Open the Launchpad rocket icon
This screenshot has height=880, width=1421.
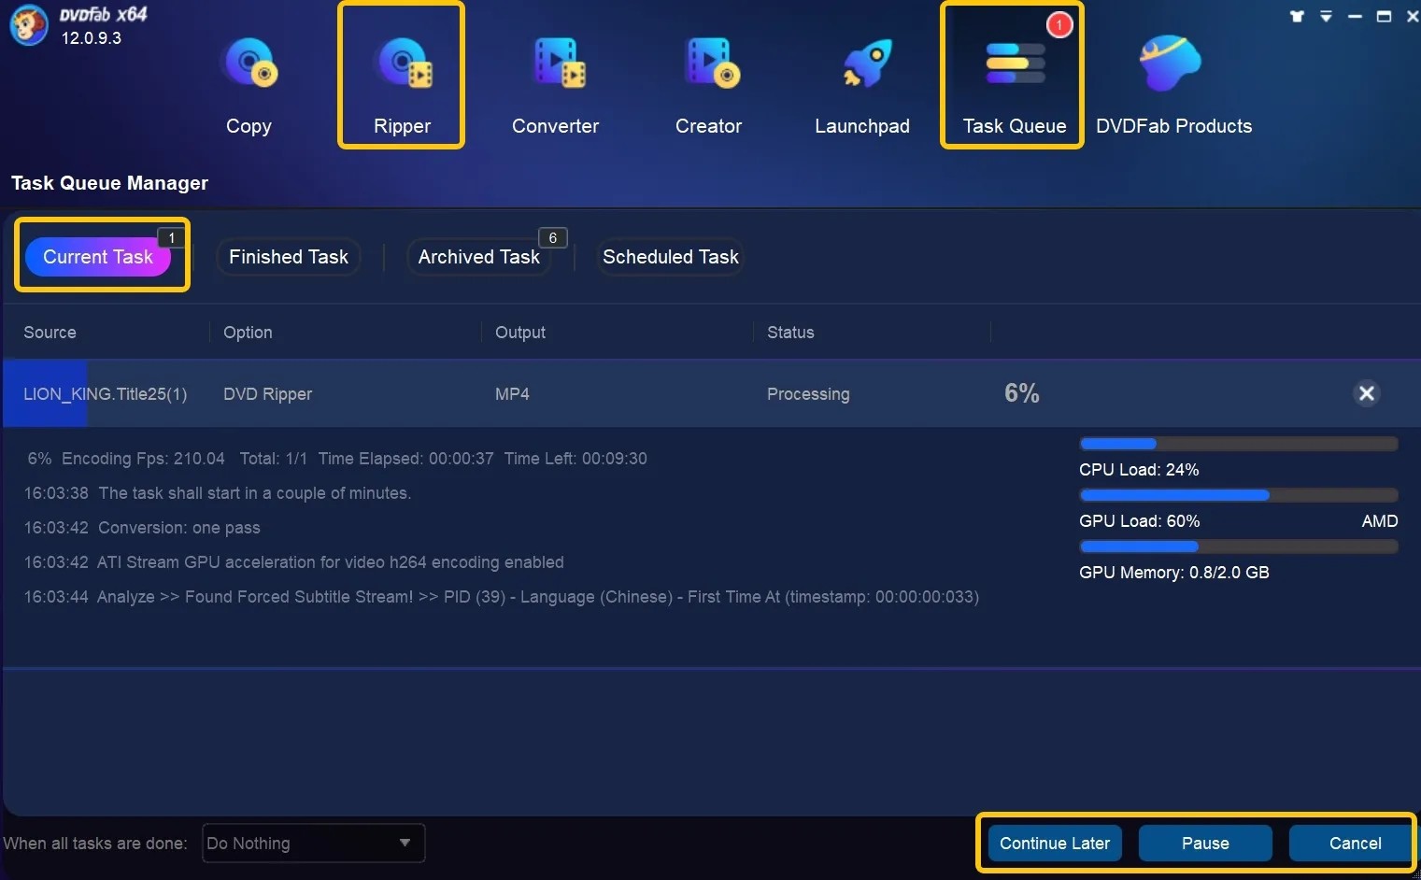pos(866,64)
